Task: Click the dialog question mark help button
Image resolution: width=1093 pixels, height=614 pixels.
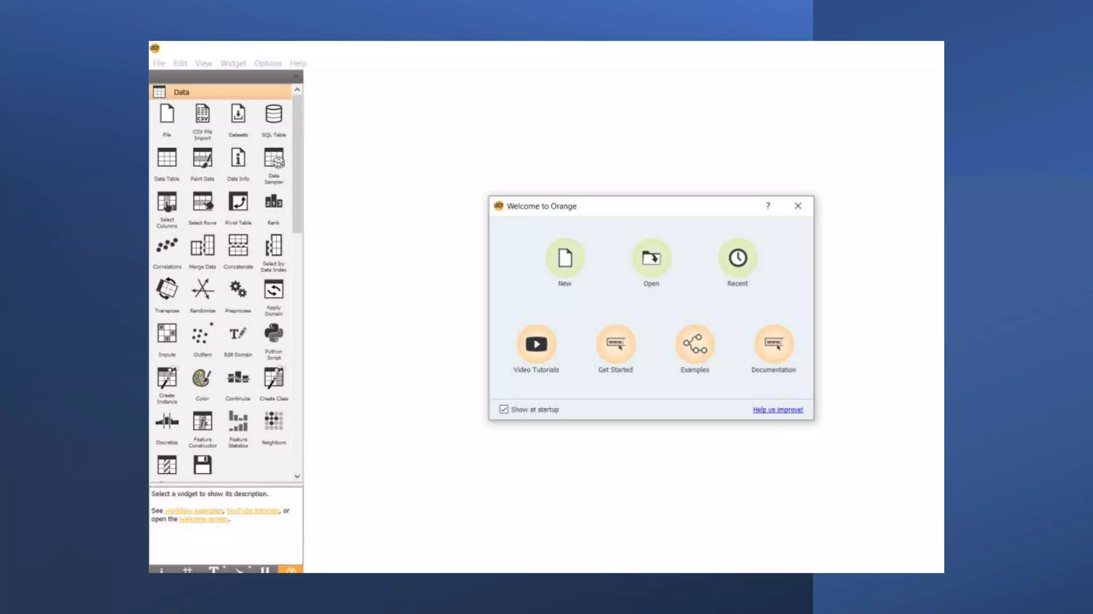Action: pyautogui.click(x=768, y=206)
